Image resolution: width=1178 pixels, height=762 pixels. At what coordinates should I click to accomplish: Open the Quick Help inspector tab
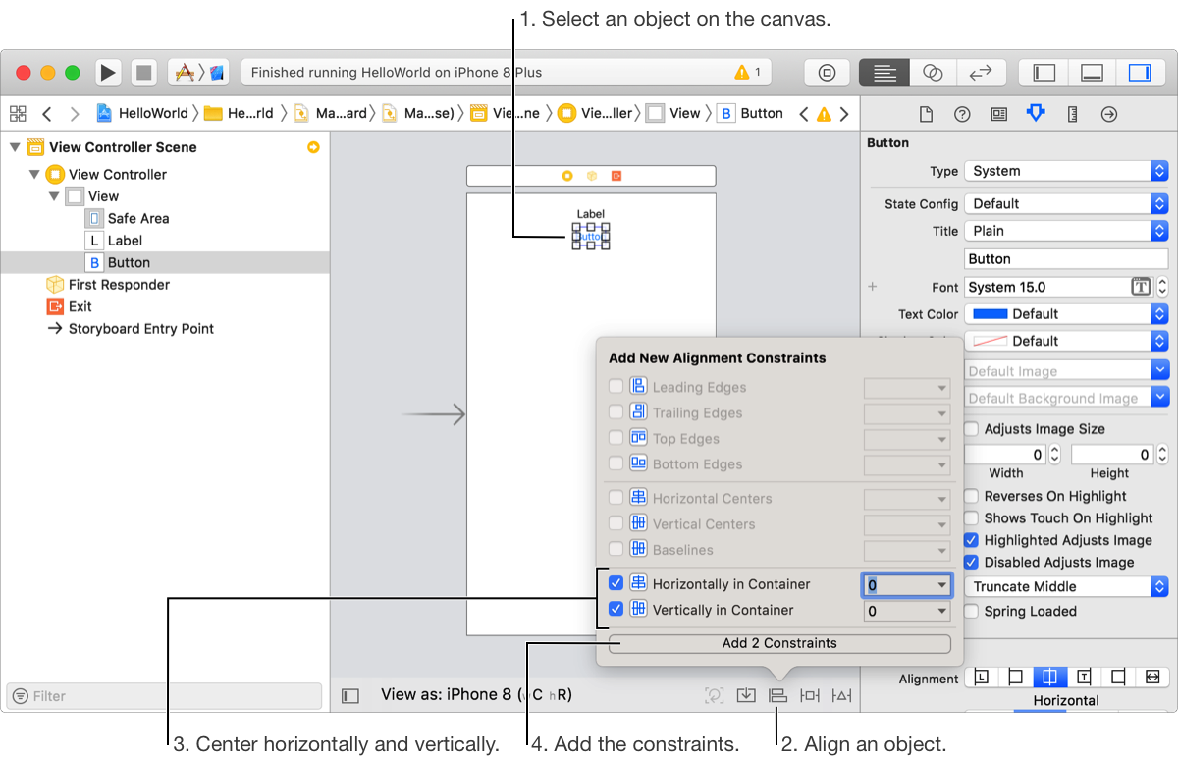point(962,114)
